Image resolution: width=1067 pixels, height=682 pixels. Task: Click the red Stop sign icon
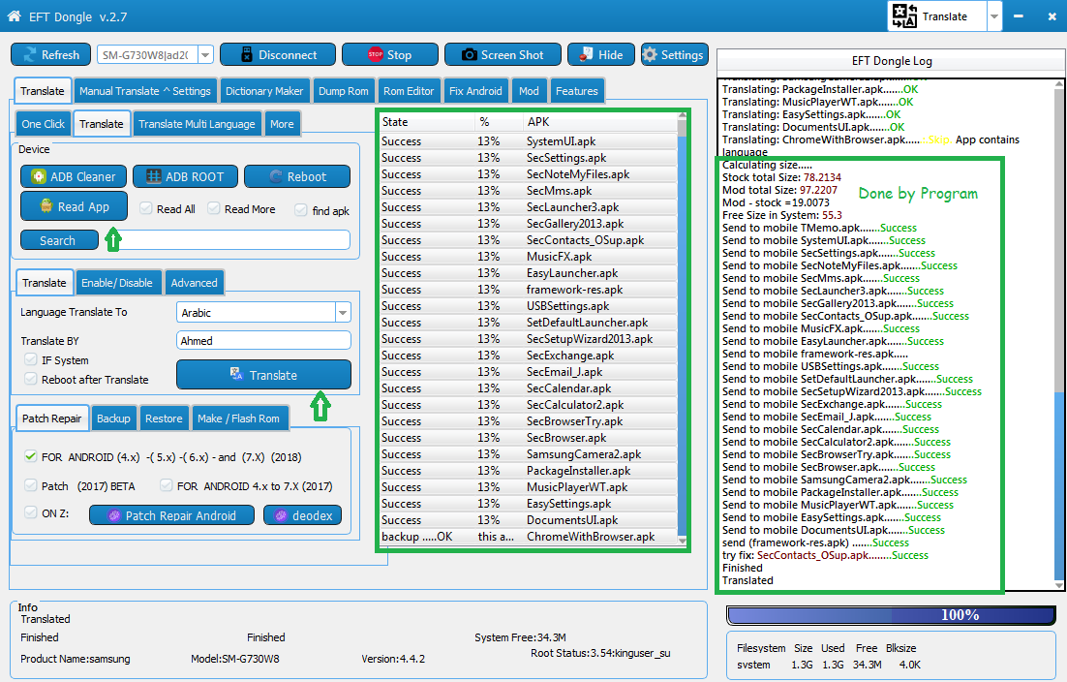click(x=375, y=54)
